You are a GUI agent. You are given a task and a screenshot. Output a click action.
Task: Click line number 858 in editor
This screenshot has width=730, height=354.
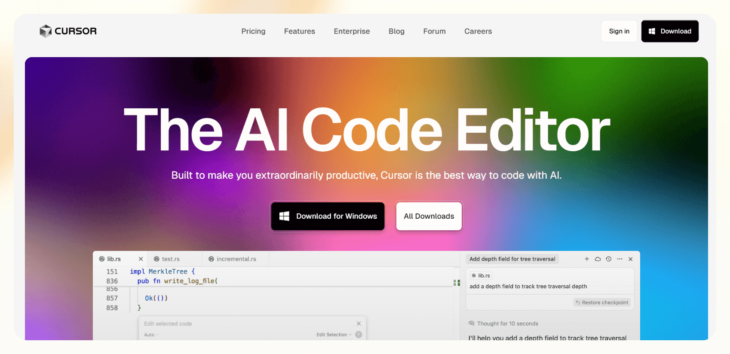click(x=112, y=308)
